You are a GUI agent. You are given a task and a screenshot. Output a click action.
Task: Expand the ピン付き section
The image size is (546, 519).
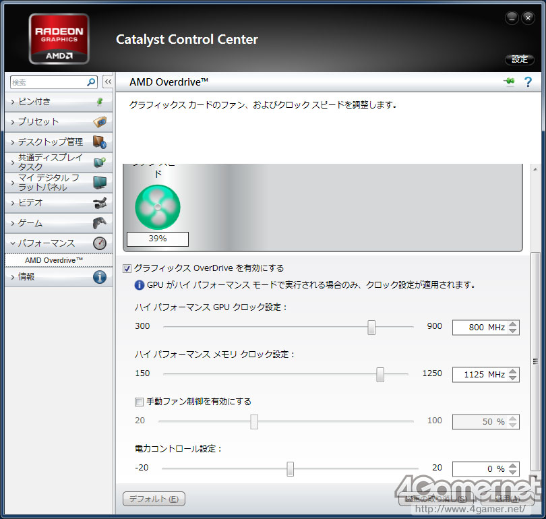tap(59, 102)
